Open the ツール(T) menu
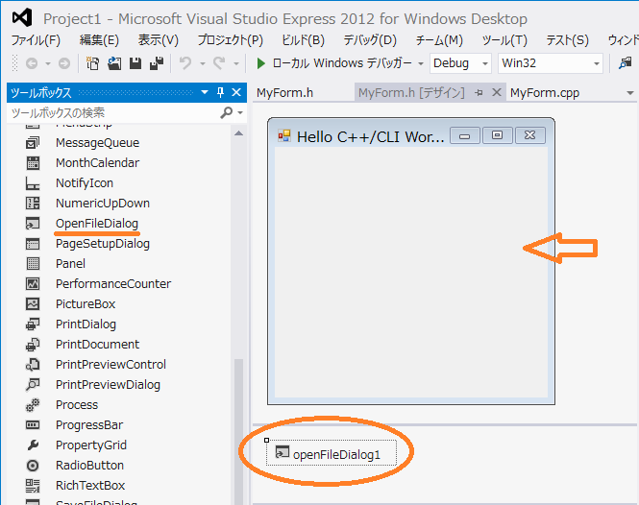The height and width of the screenshot is (505, 639). 504,40
